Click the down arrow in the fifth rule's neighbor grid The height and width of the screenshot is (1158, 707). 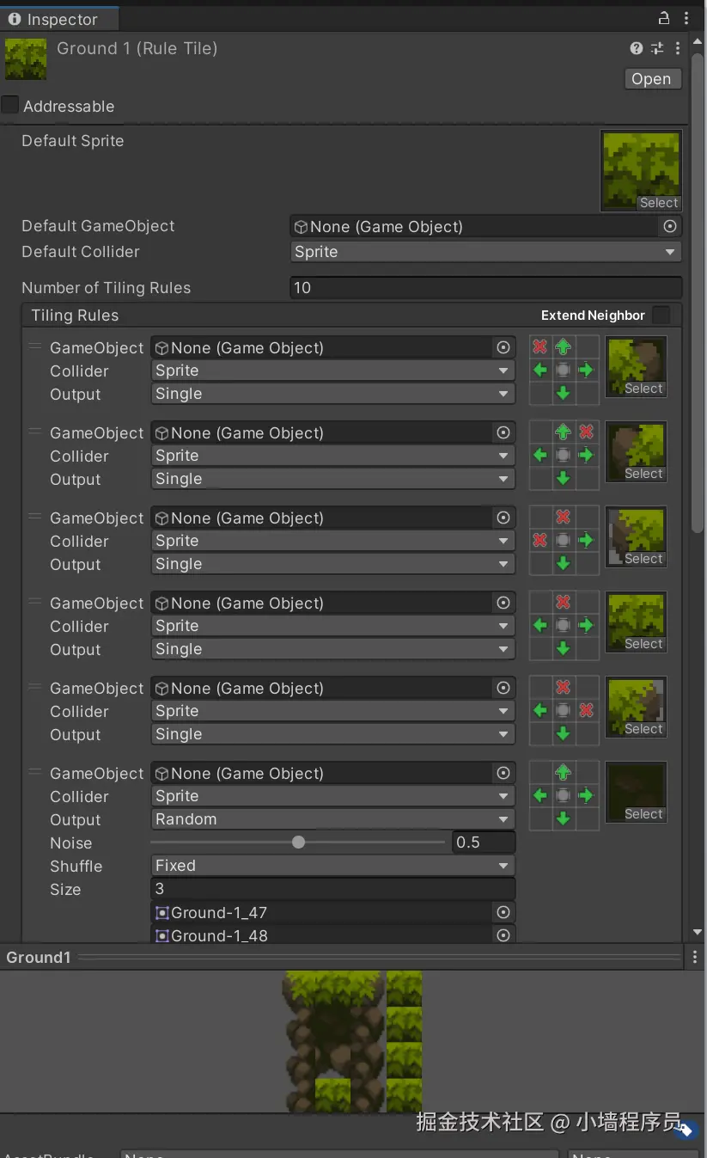(563, 734)
